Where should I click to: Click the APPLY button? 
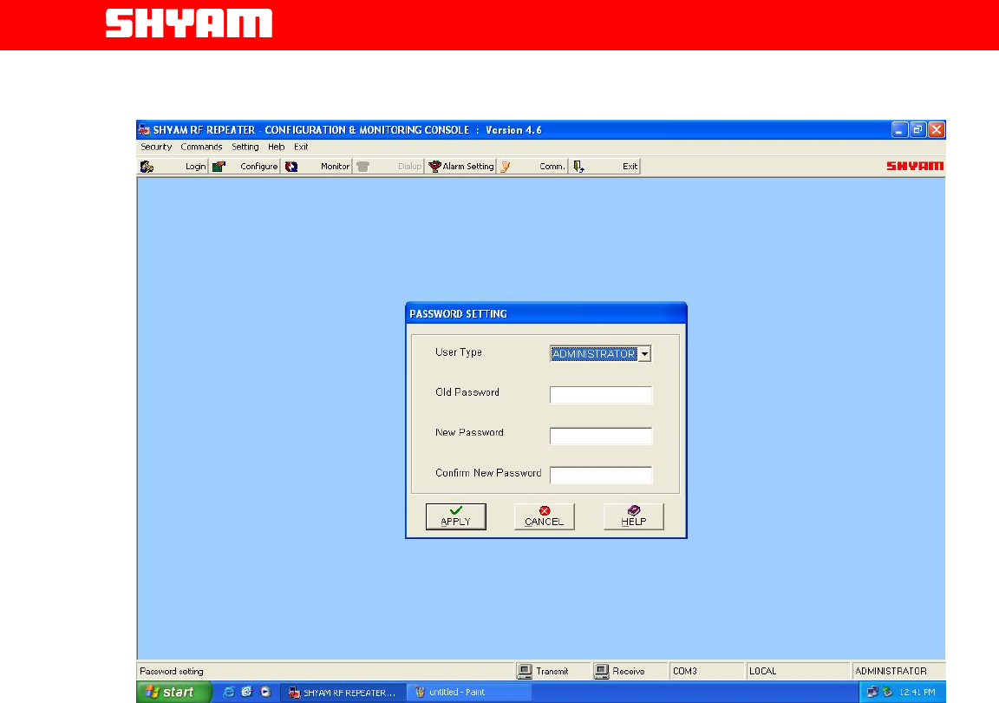[x=455, y=516]
